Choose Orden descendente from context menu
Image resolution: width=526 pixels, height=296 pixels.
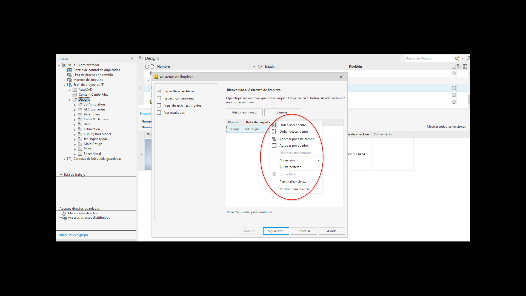293,132
